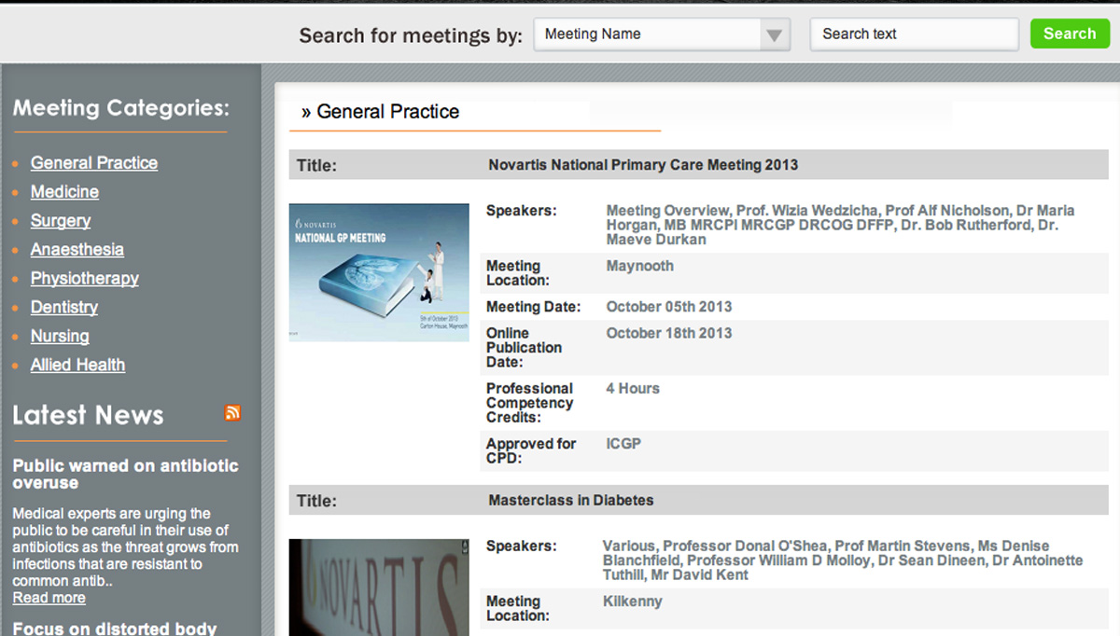
Task: Open the Novartis National GP Meeting thumbnail
Action: pos(379,272)
